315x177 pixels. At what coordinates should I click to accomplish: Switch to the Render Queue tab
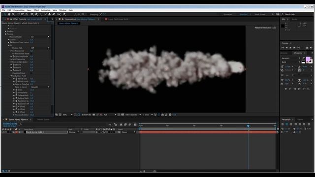pos(43,119)
